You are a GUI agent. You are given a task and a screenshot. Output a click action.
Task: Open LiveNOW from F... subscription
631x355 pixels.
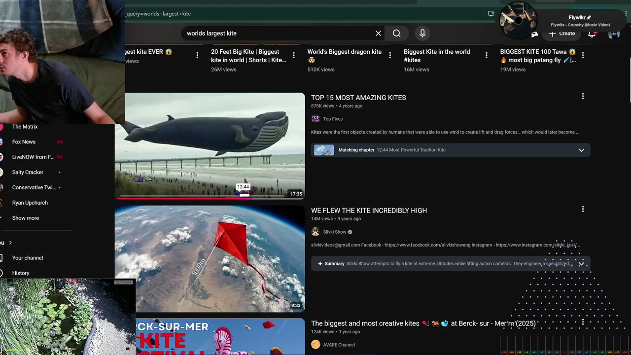click(x=33, y=157)
